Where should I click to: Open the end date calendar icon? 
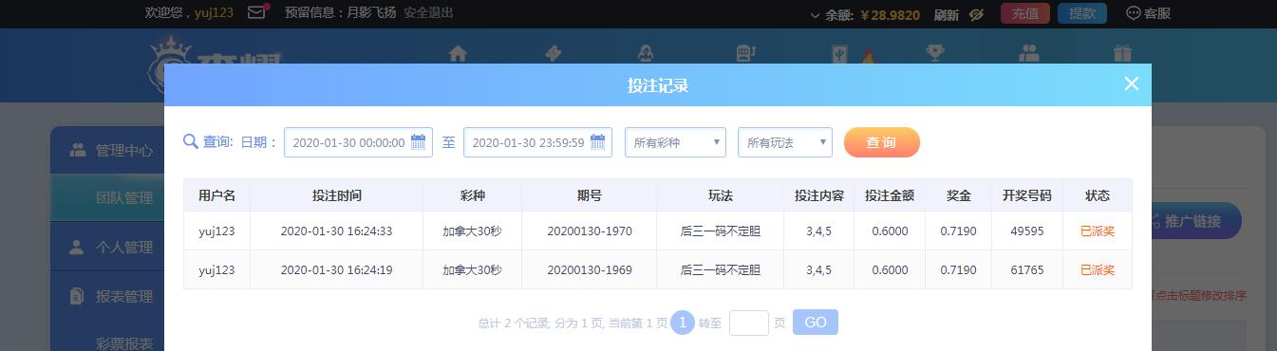[x=598, y=142]
